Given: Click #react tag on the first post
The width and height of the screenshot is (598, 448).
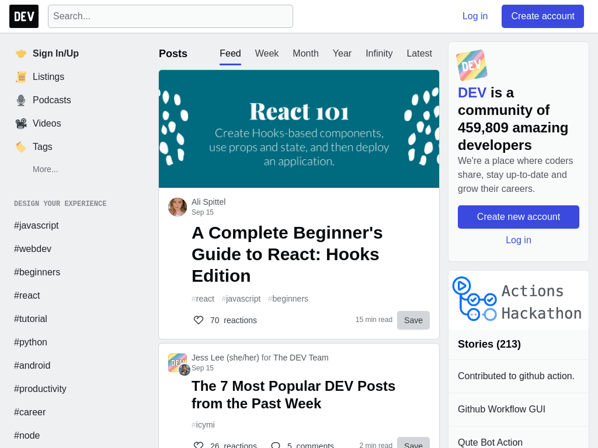Looking at the screenshot, I should 203,299.
